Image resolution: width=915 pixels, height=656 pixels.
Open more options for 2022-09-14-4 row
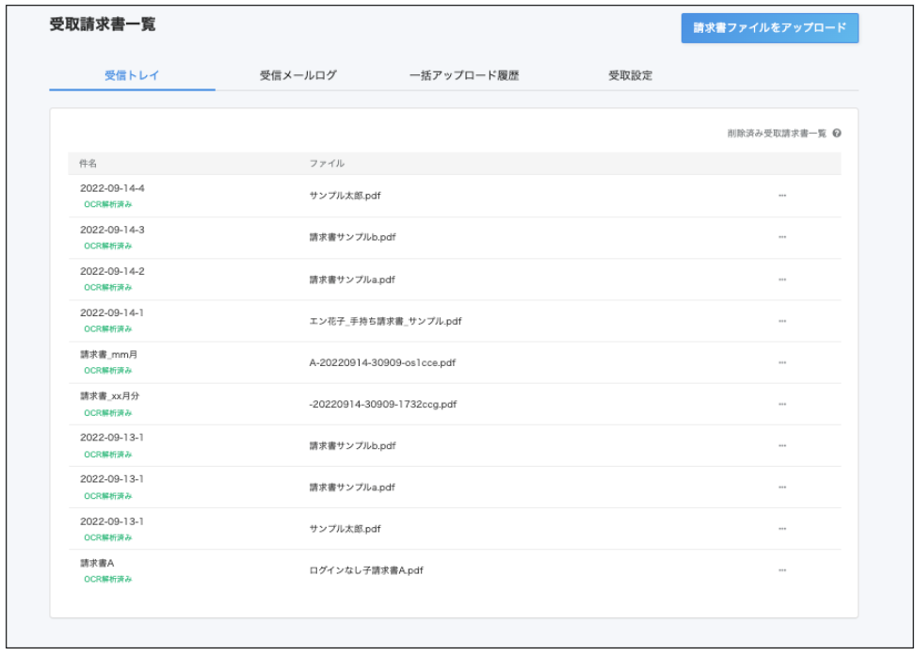click(x=782, y=196)
